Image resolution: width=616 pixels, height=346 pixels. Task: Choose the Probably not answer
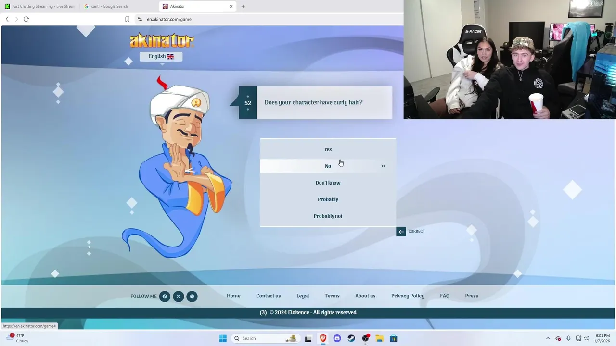(x=328, y=216)
